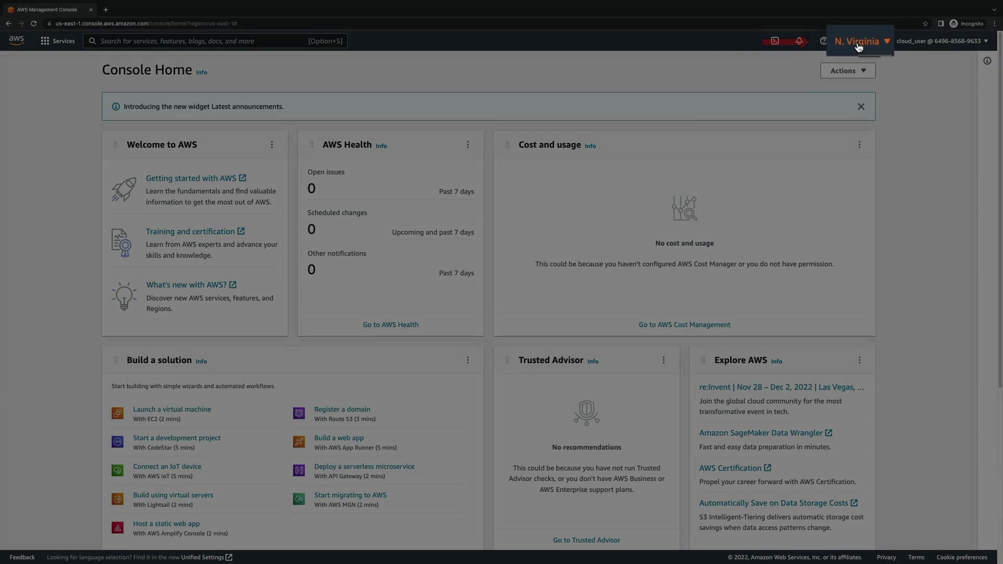
Task: Open the Actions dropdown button
Action: click(847, 70)
